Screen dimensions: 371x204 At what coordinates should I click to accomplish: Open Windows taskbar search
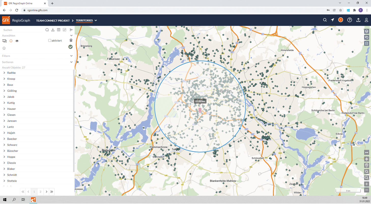coord(14,200)
